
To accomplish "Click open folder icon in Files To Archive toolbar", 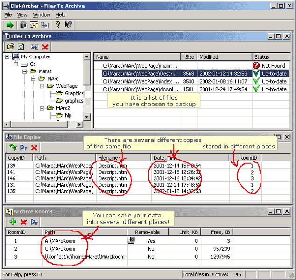I will click(11, 47).
